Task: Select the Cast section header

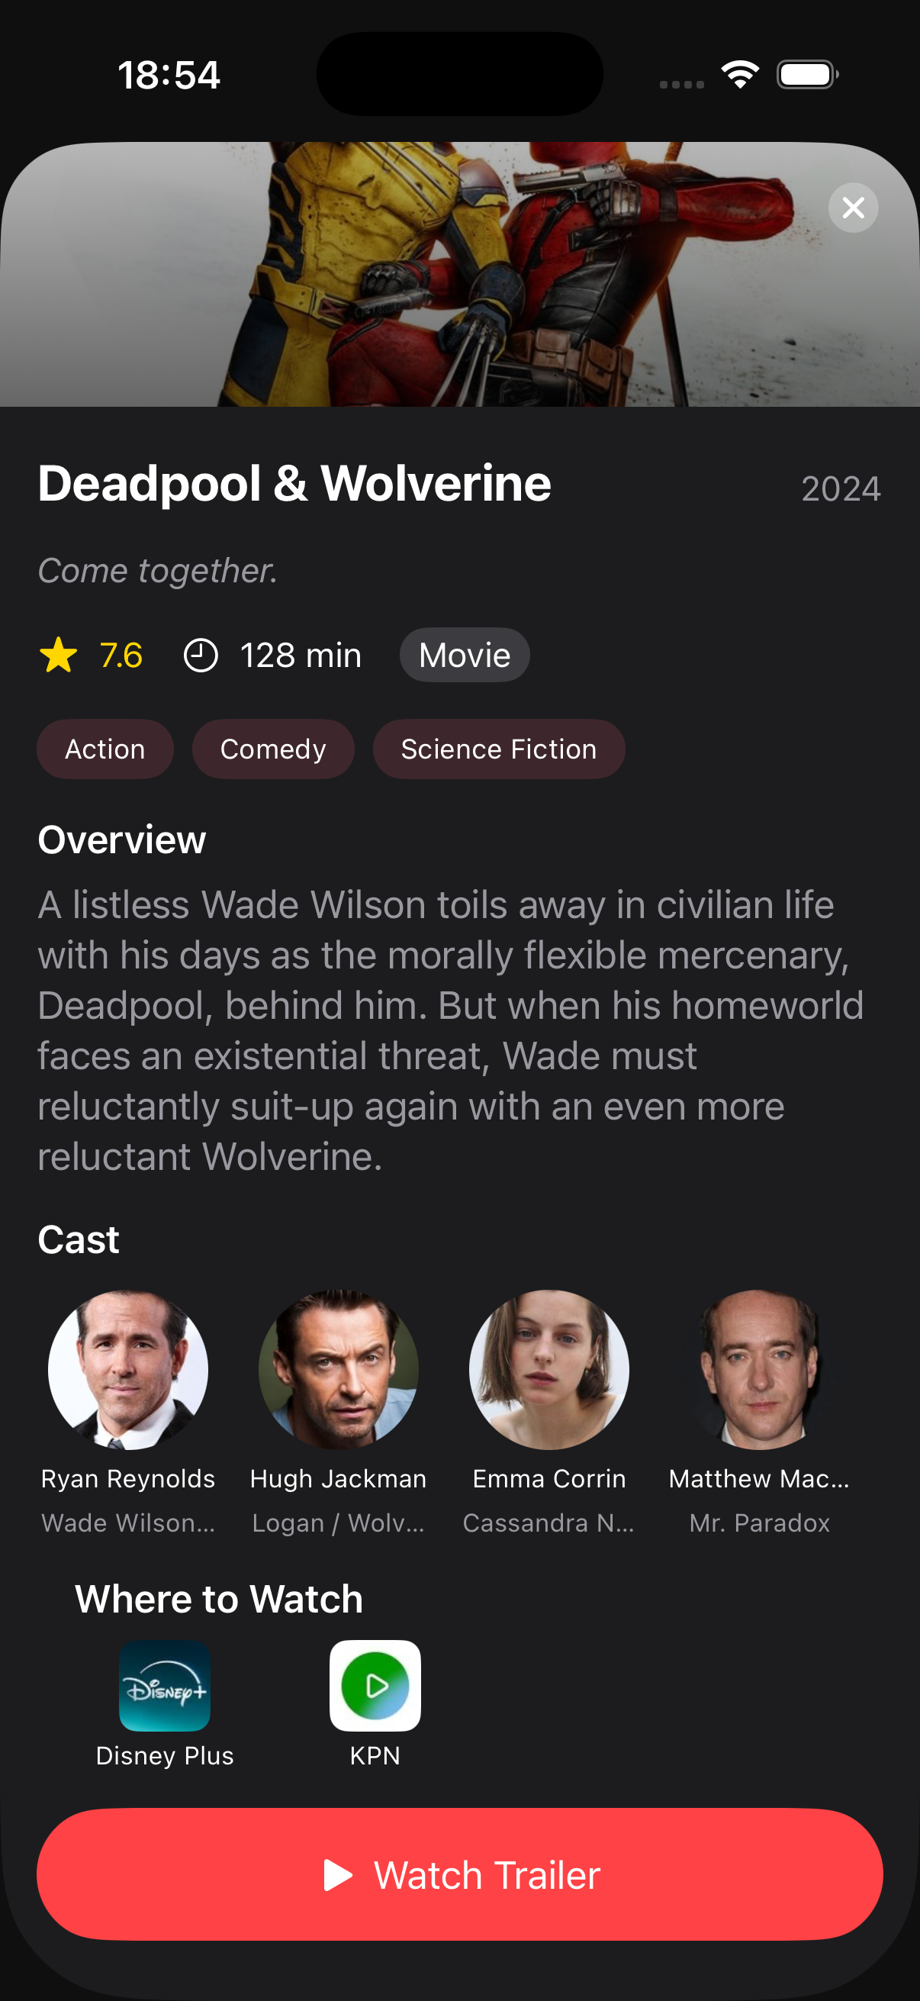Action: pos(79,1238)
